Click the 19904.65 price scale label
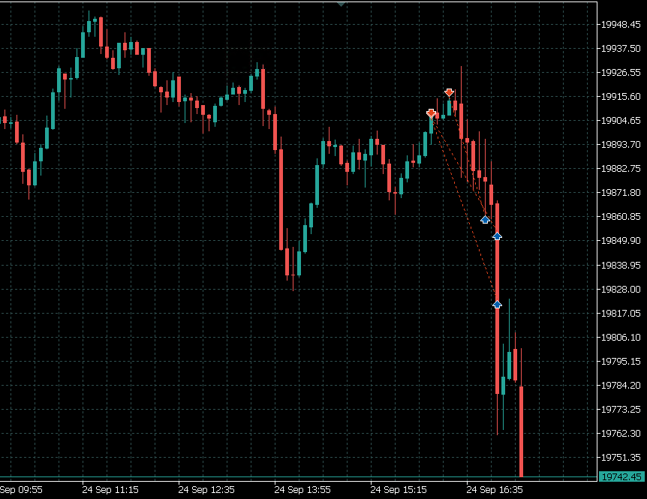 click(621, 120)
